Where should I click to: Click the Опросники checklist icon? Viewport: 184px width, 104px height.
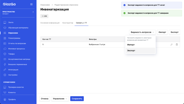[5, 33]
